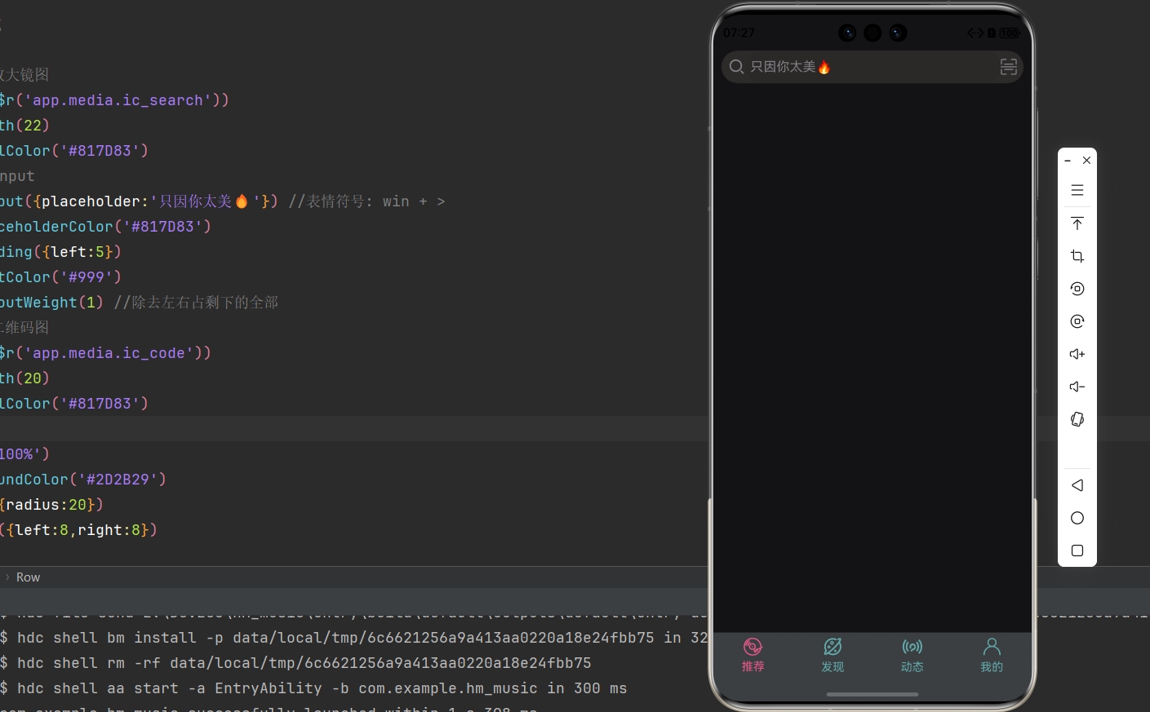Click the Row breadcrumb below the editor
The width and height of the screenshot is (1150, 712).
pyautogui.click(x=28, y=577)
